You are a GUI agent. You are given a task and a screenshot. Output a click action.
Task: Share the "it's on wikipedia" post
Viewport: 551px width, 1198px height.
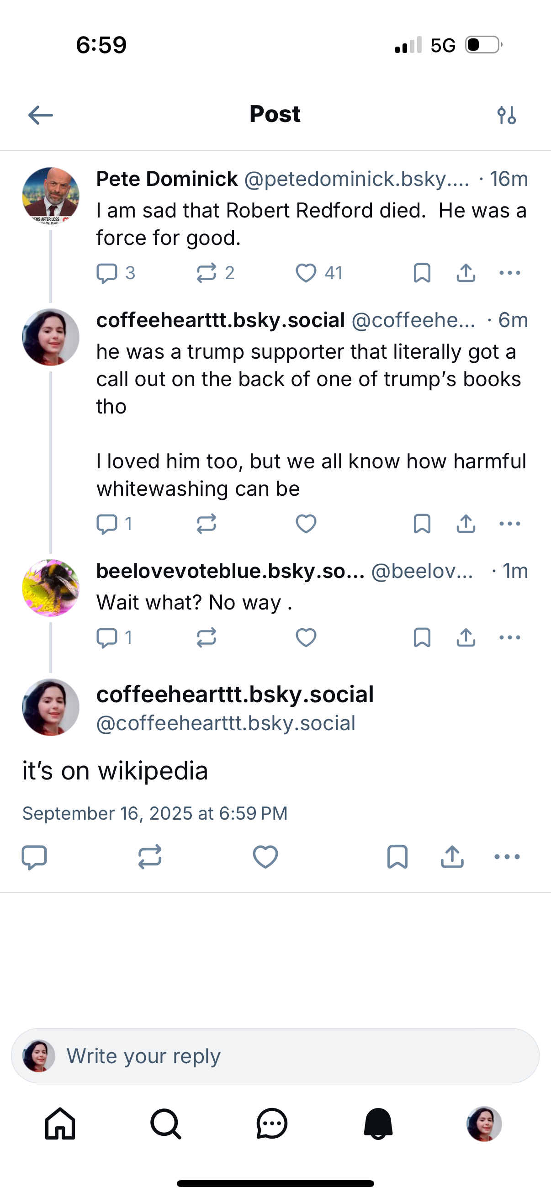[452, 857]
